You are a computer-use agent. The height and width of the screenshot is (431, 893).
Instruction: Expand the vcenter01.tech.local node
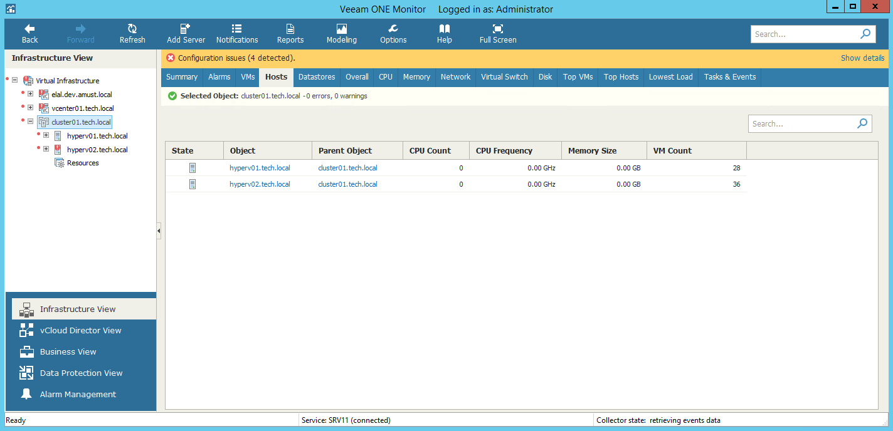[x=30, y=108]
